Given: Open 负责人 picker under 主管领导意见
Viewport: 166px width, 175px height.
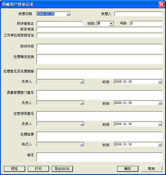Looking at the screenshot, I should tap(82, 124).
